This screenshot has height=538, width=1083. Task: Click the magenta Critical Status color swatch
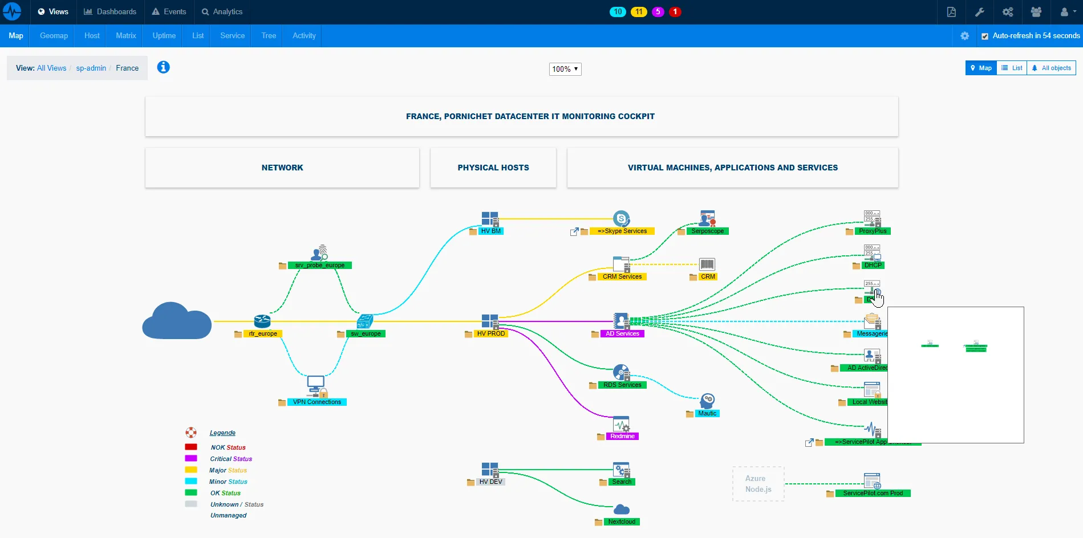[190, 459]
